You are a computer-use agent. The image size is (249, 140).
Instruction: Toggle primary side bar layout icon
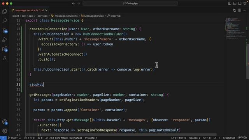pyautogui.click(x=230, y=3)
